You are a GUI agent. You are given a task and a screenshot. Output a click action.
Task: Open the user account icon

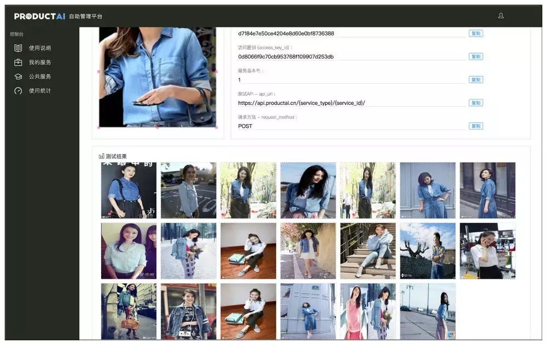(501, 16)
